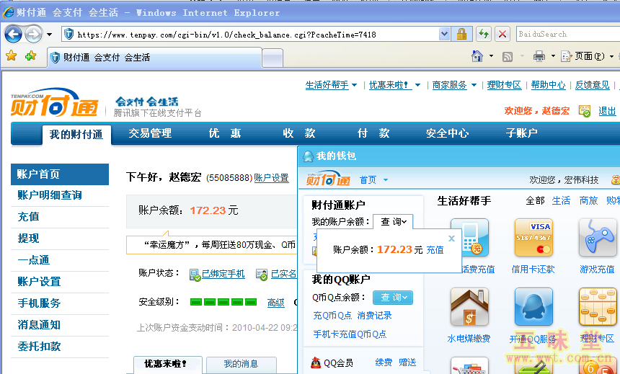The width and height of the screenshot is (620, 374).
Task: Click the 退出 logout link
Action: coord(607,111)
